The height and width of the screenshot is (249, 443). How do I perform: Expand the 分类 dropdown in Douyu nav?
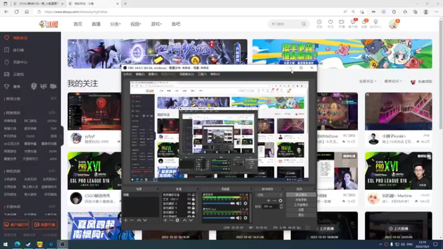tap(115, 24)
